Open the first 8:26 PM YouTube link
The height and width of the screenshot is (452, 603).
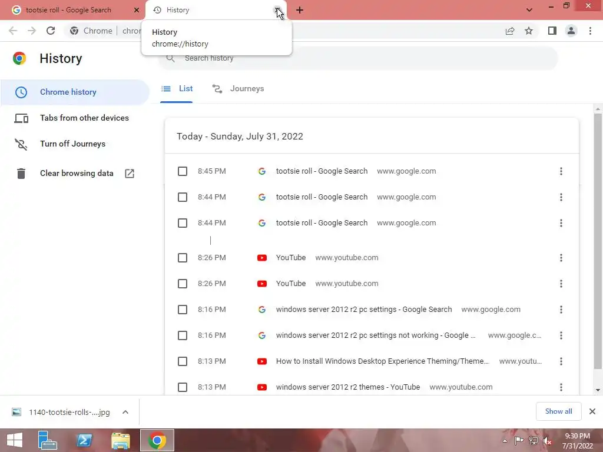(291, 258)
